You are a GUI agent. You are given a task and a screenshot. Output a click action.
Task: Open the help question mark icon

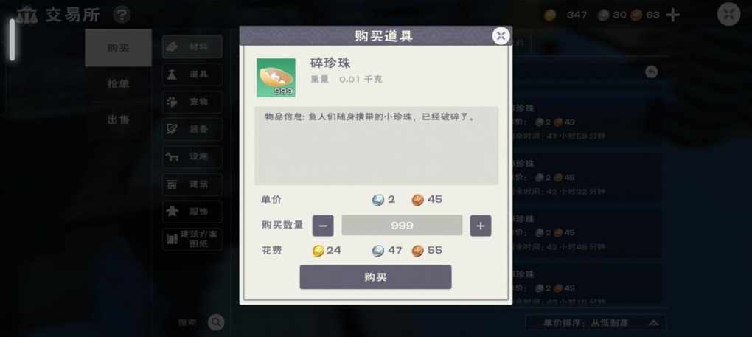[122, 15]
